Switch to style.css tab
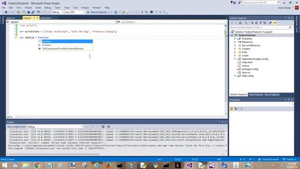The width and height of the screenshot is (300, 169). (x=11, y=18)
